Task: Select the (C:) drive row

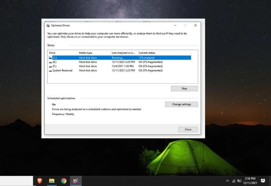Action: [x=120, y=57]
